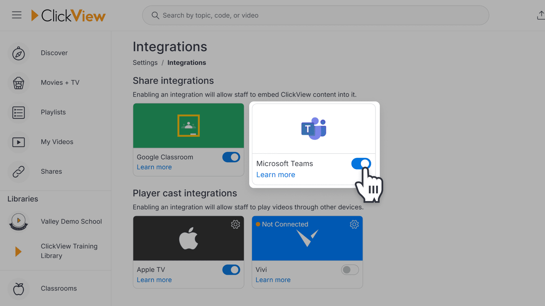This screenshot has height=306, width=545.
Task: Open Valley Demo School library
Action: pos(71,222)
